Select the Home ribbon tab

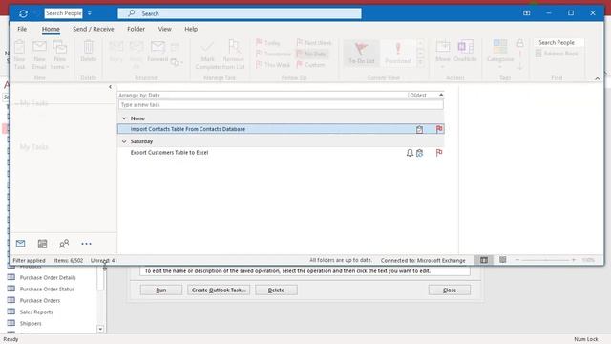(51, 29)
